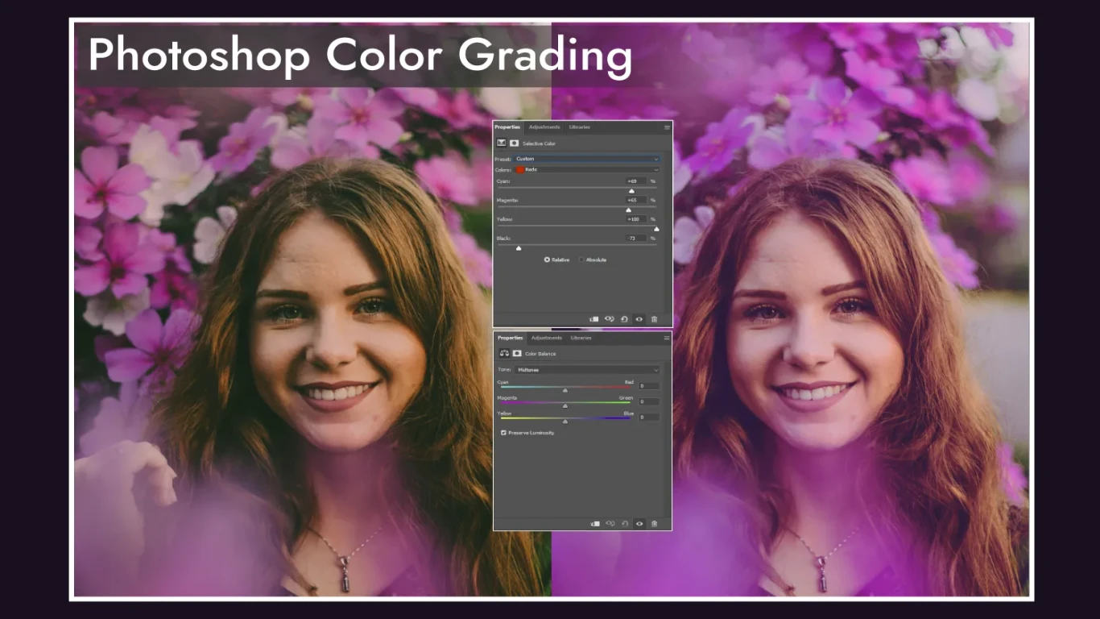Image resolution: width=1100 pixels, height=619 pixels.
Task: Click the layer mask icon beside Selective Color
Action: 514,143
